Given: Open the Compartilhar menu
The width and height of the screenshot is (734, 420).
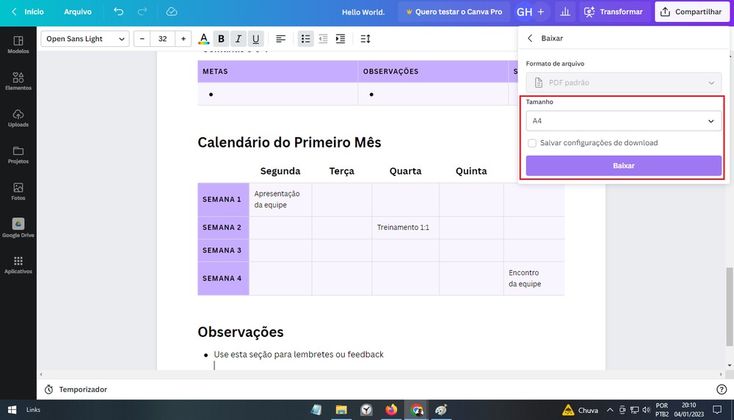Looking at the screenshot, I should point(692,12).
